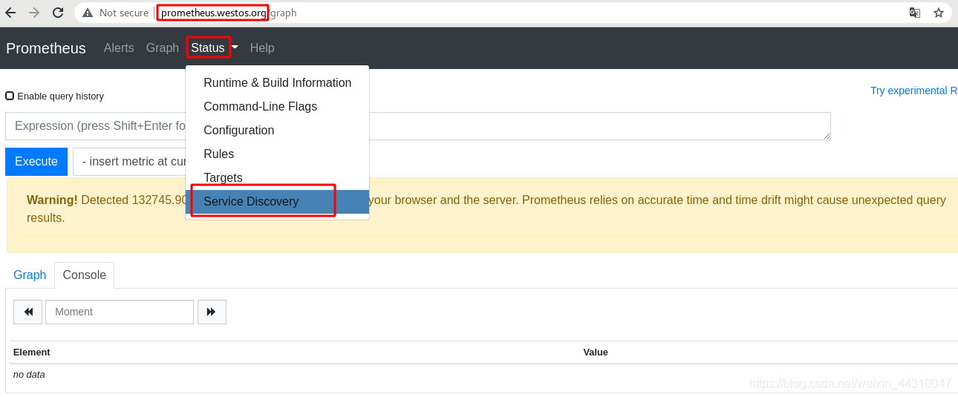
Task: Collapse the Status dropdown menu
Action: coord(214,47)
